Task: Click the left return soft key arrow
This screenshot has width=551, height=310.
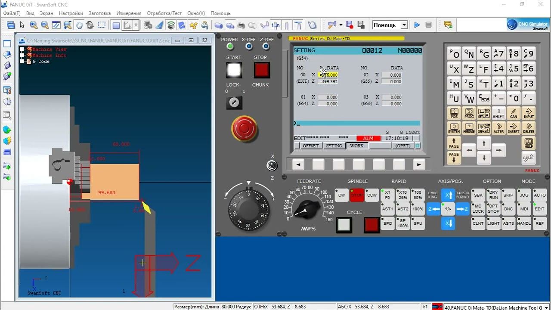Action: tap(298, 164)
